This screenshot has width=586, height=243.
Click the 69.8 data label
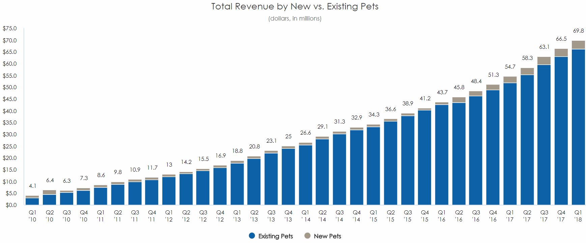[578, 31]
